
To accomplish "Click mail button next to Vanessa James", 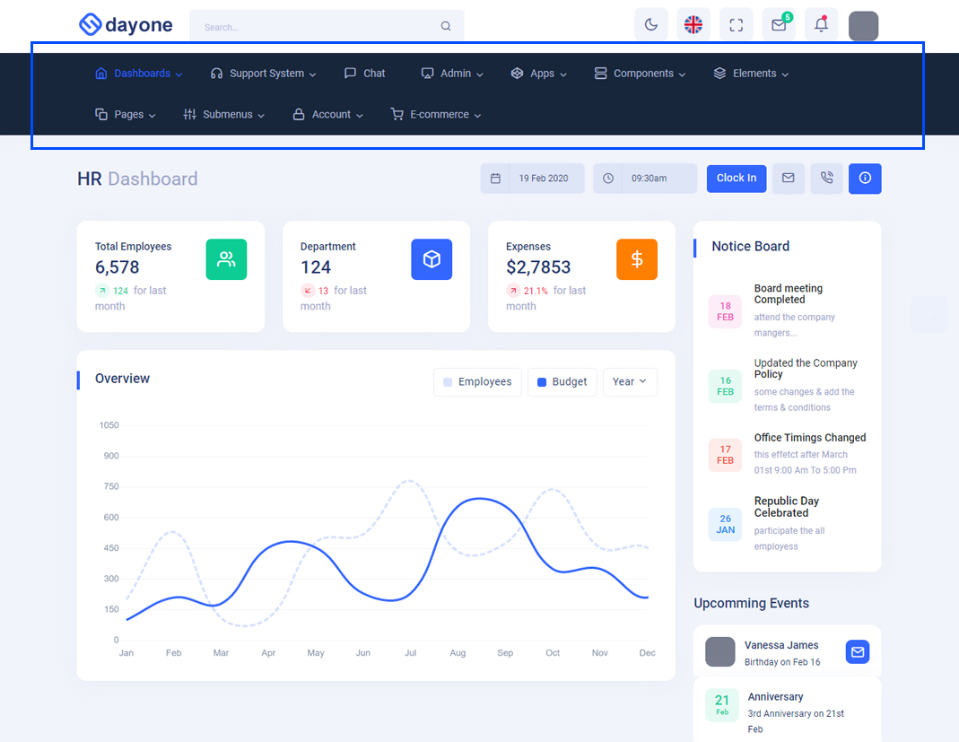I will [x=858, y=652].
